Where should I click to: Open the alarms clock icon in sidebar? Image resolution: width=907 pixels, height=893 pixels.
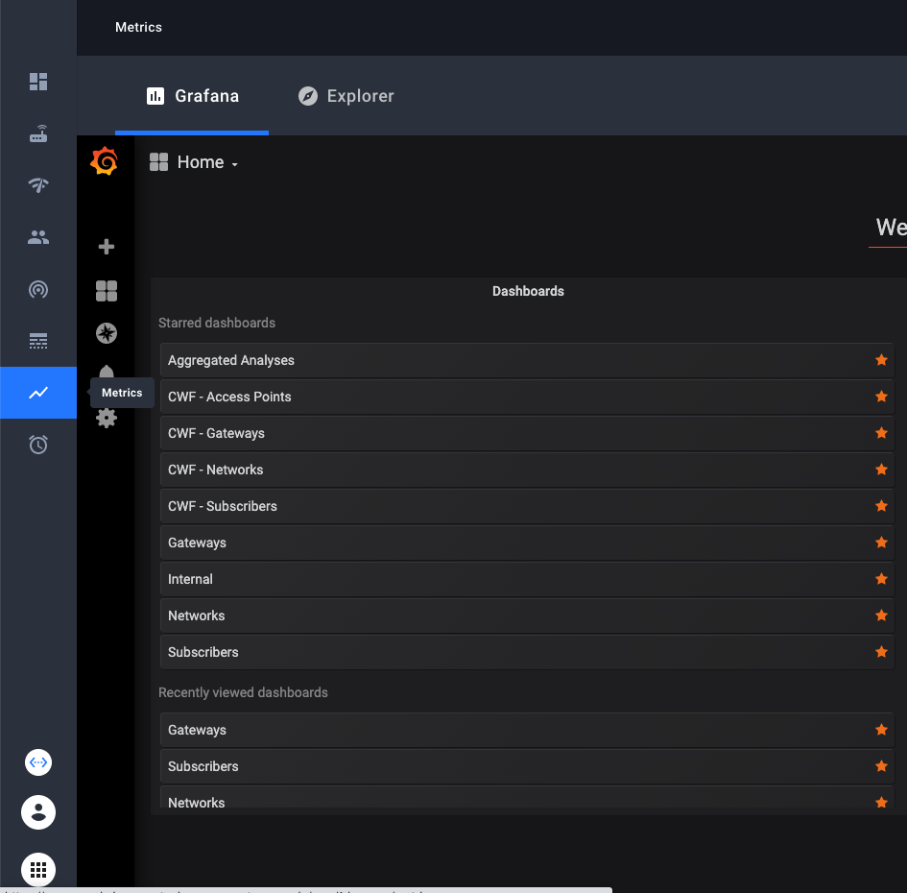tap(38, 445)
